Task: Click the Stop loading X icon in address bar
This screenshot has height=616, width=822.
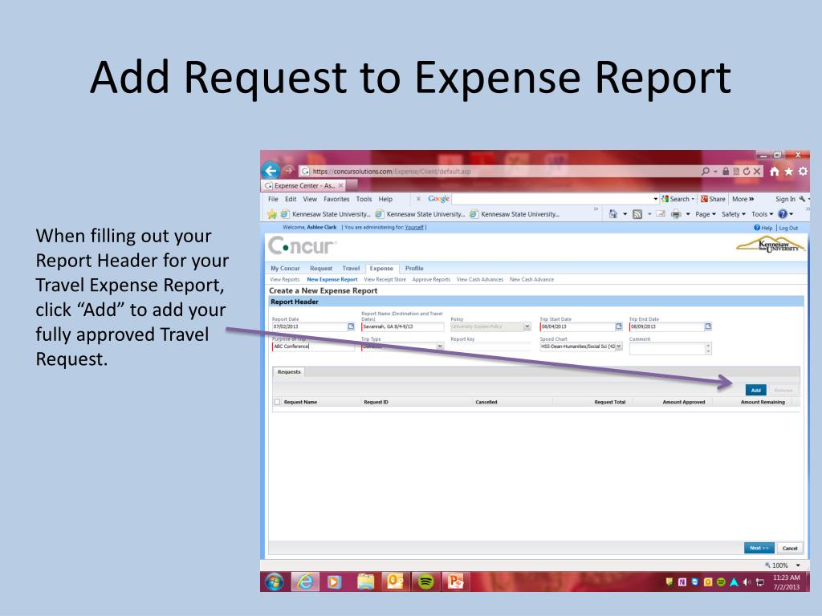Action: click(x=756, y=172)
